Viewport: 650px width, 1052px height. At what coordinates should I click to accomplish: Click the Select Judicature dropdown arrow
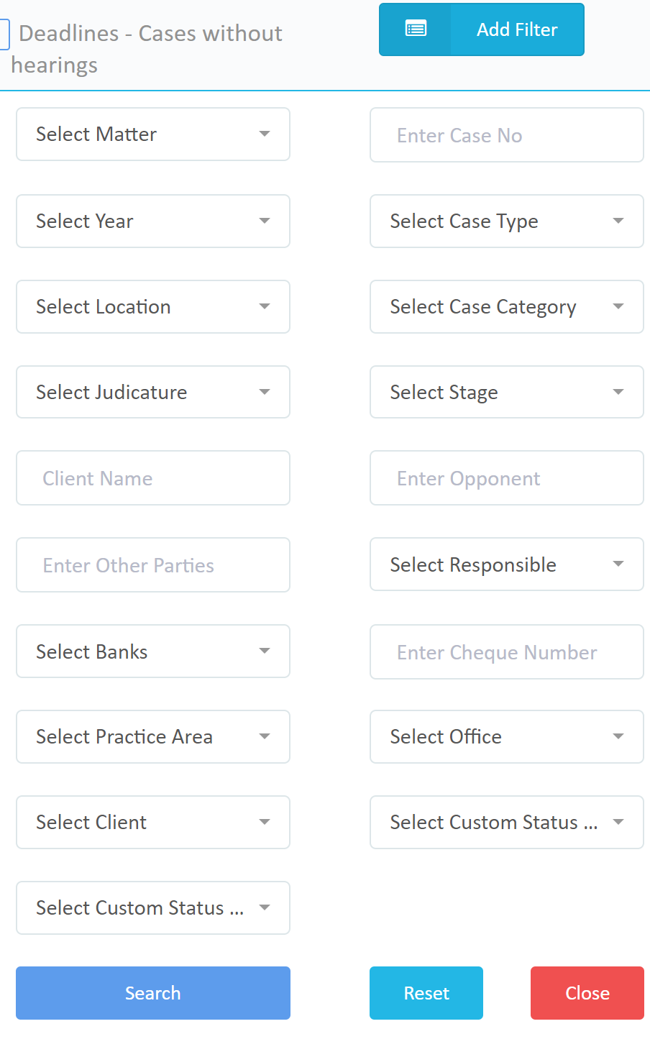(264, 393)
